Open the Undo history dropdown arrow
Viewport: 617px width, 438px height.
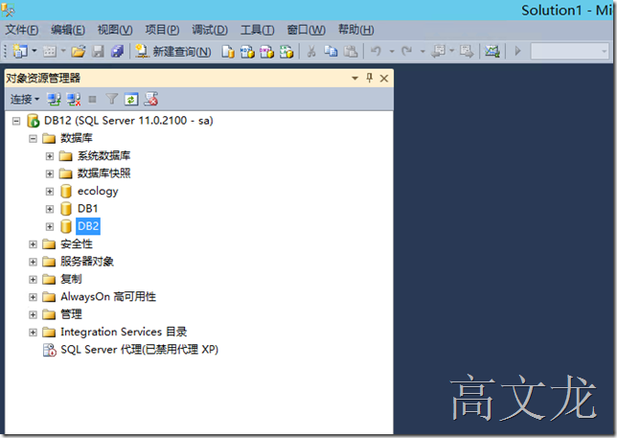coord(392,51)
